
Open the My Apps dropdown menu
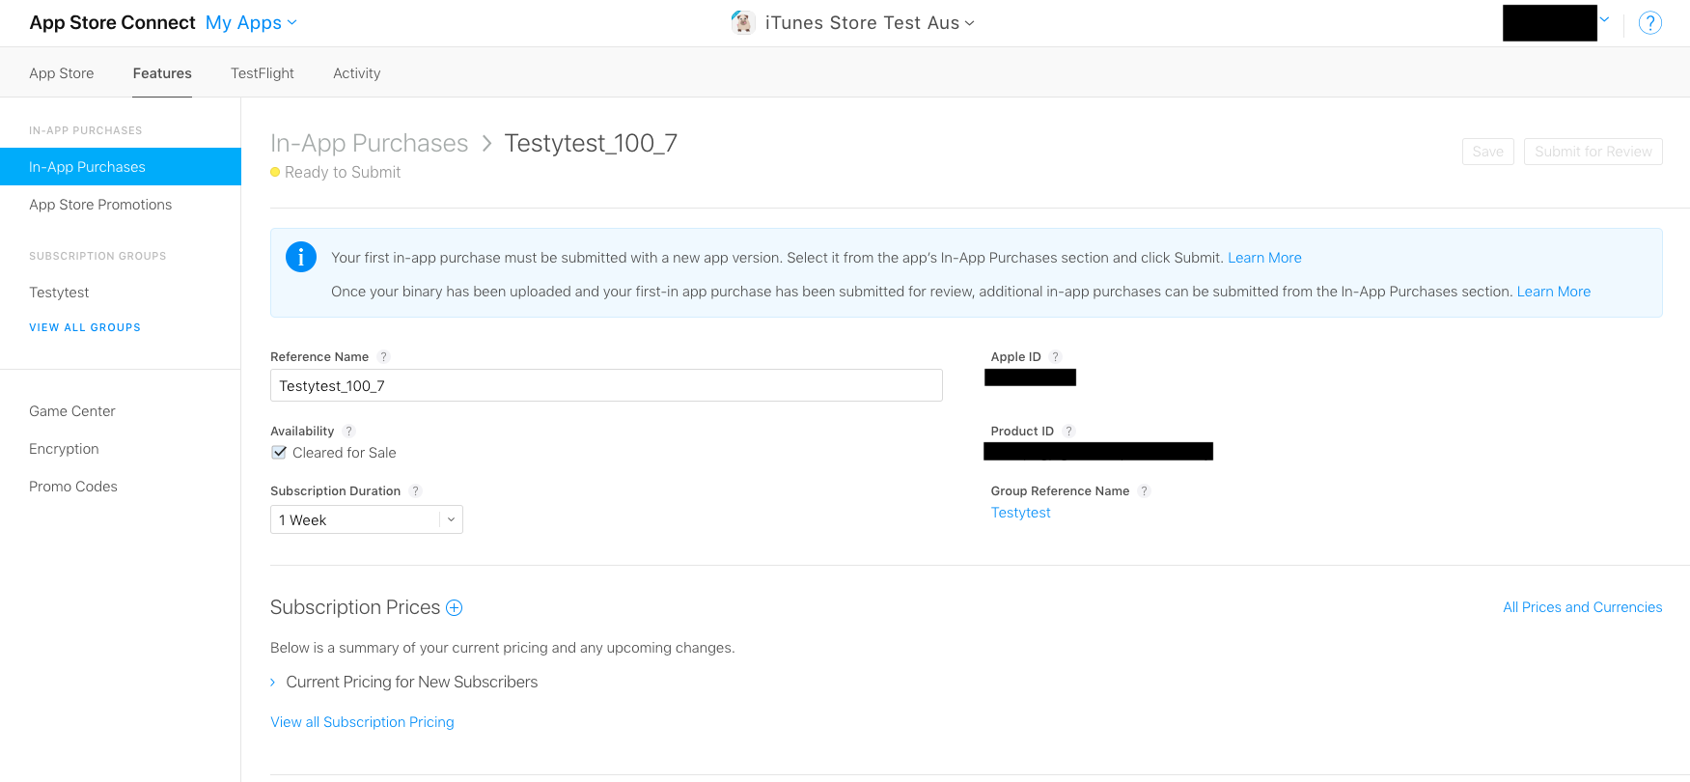251,22
